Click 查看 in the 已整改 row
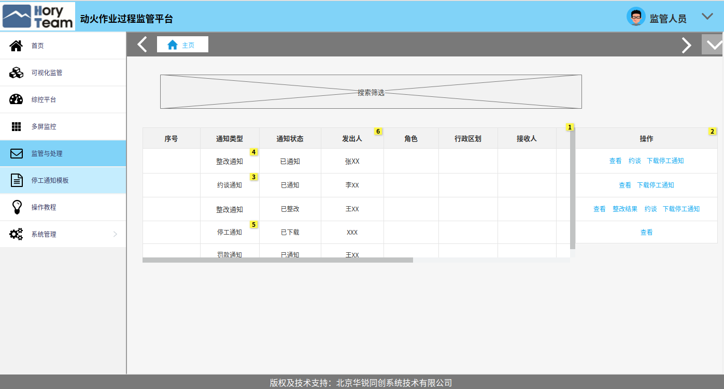Image resolution: width=724 pixels, height=389 pixels. tap(600, 209)
